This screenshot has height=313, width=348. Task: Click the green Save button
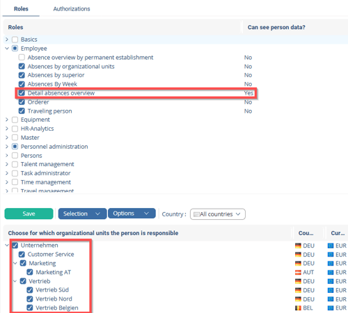pos(29,214)
